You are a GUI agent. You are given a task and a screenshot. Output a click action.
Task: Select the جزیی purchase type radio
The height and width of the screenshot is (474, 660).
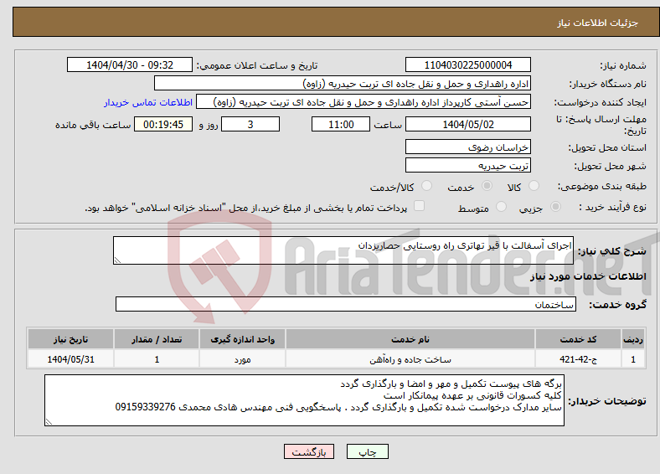[555, 207]
